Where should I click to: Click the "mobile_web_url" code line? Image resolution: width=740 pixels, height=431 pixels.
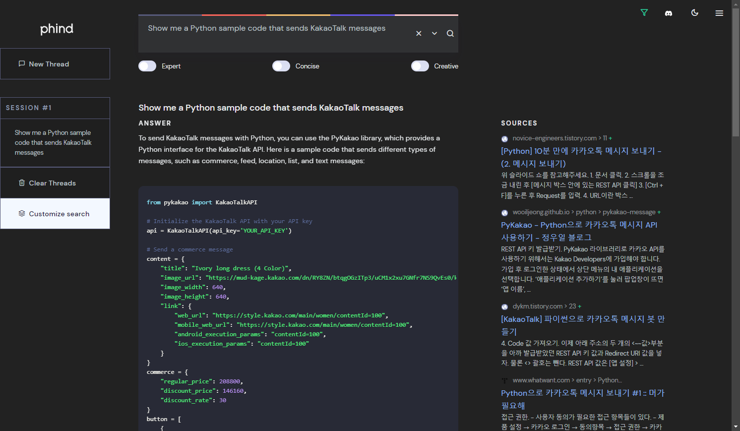293,325
